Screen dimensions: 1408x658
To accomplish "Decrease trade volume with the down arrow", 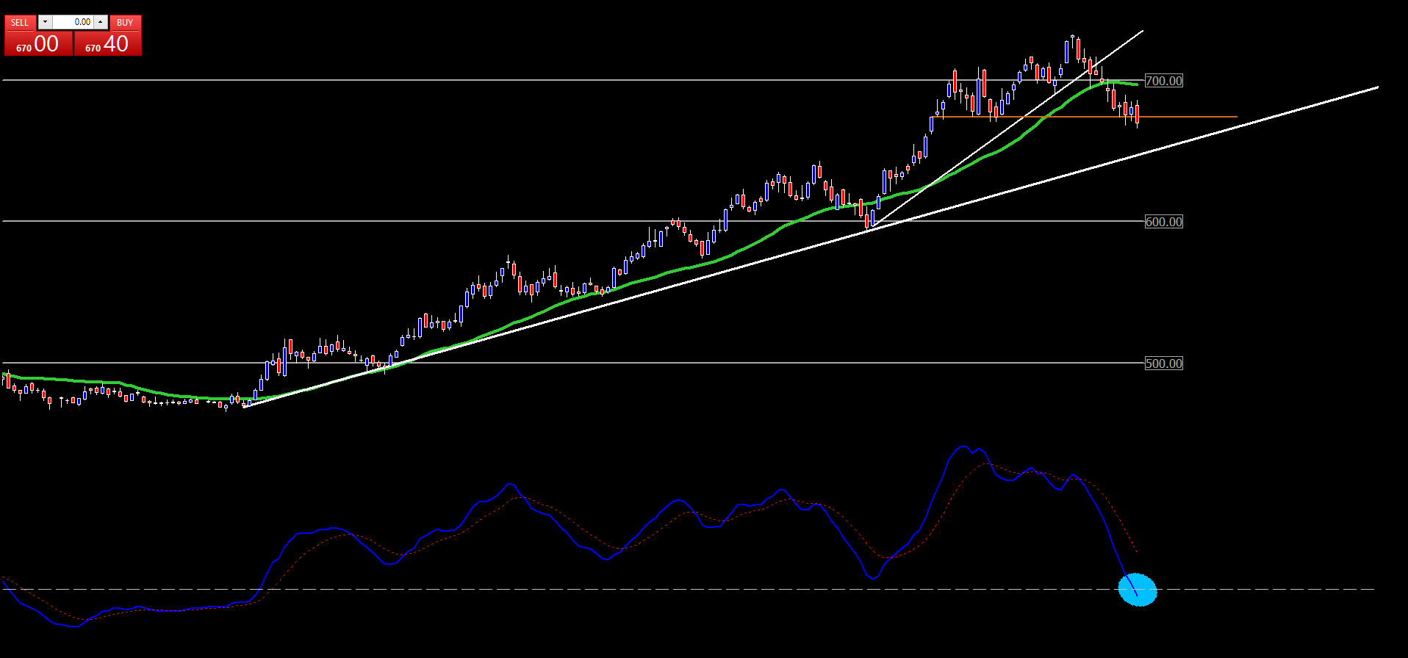I will click(x=45, y=22).
